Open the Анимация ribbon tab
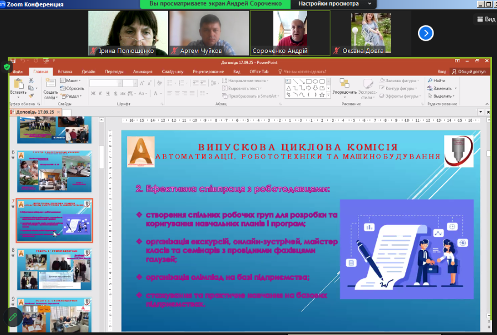The image size is (497, 335). click(142, 72)
